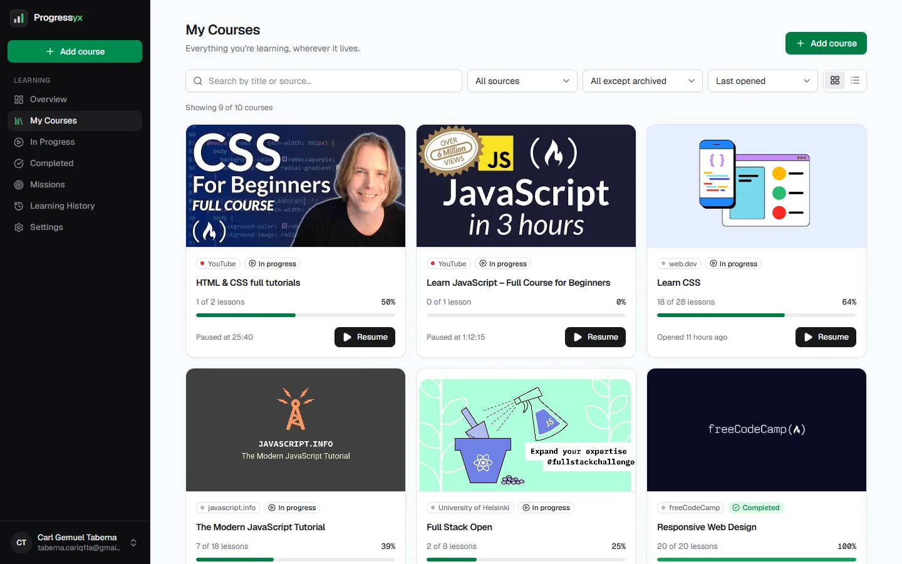Click the Completed status badge
902x564 pixels.
pos(756,508)
